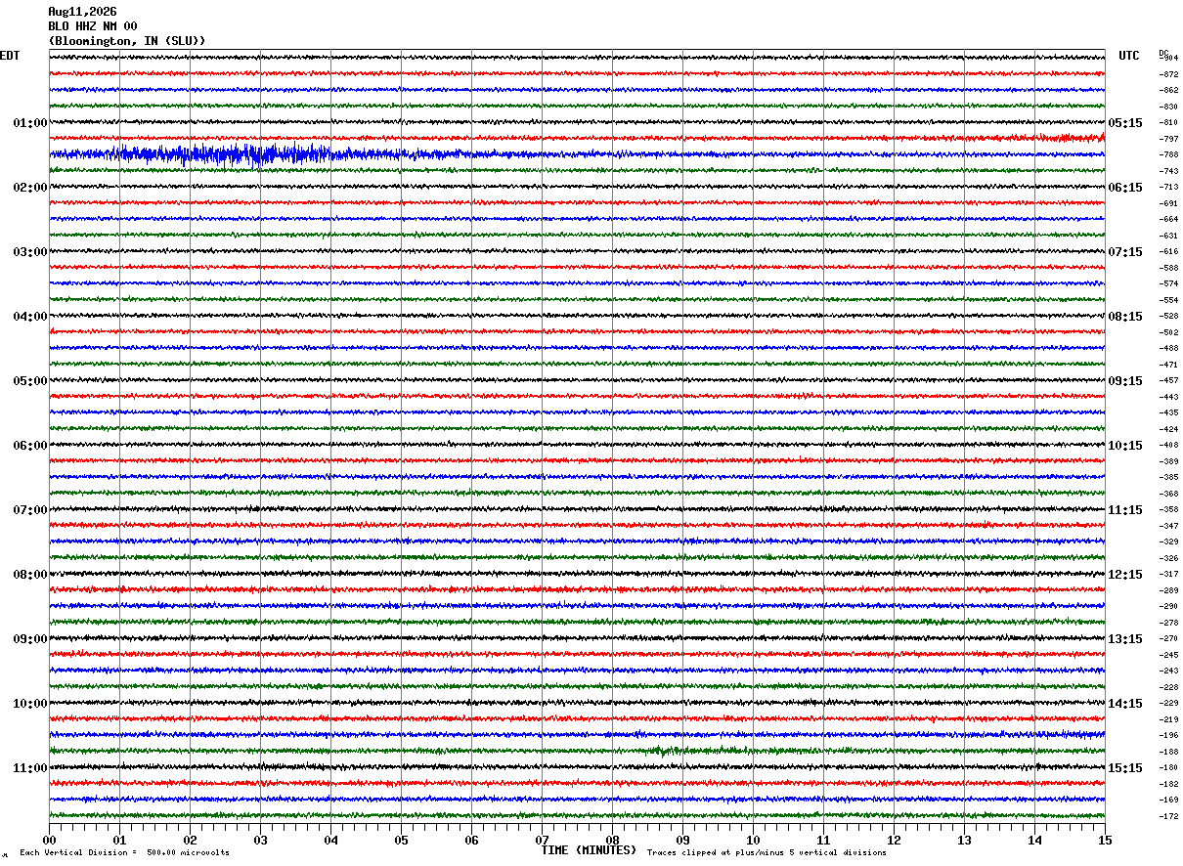
Task: Click the DC offset value -797
Action: (1168, 139)
